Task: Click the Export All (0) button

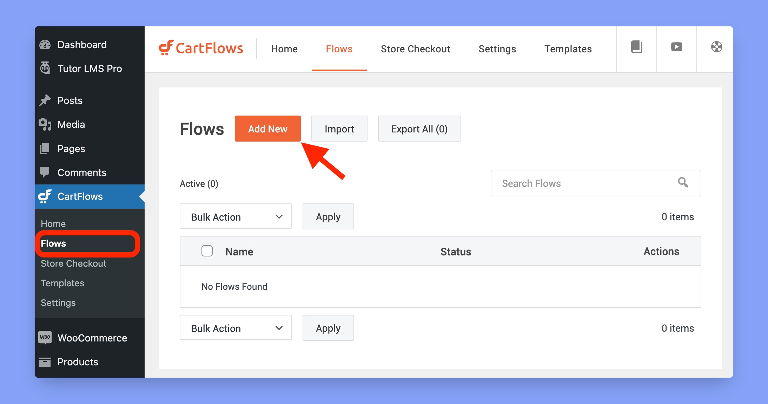Action: [x=419, y=129]
